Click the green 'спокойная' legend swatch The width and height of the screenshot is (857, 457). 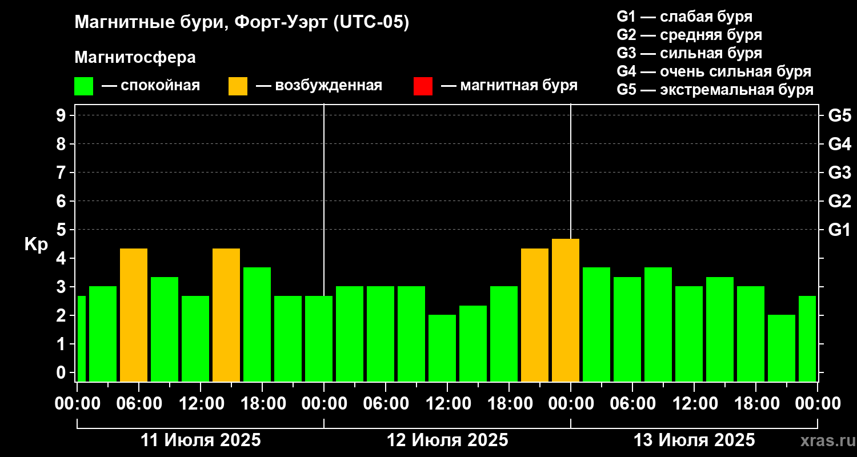coord(83,86)
